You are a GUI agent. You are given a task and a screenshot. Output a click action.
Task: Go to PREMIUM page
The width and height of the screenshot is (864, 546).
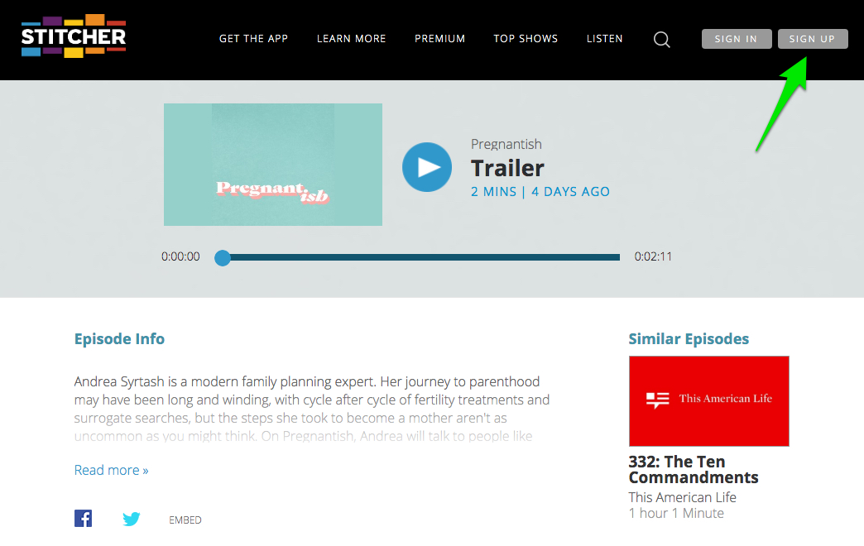coord(439,39)
